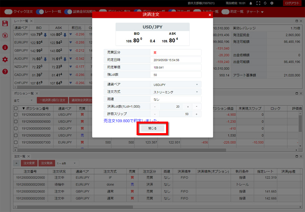Select CAD/JPY row in rate list
Image resolution: width=305 pixels, height=212 pixels.
point(53,75)
